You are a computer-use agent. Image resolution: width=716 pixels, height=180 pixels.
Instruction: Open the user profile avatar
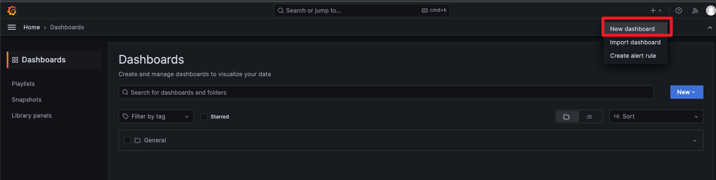711,10
